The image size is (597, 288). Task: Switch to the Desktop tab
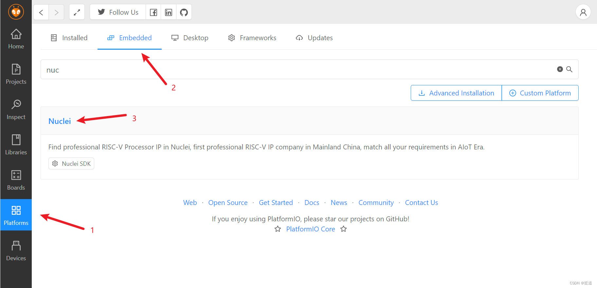(190, 38)
